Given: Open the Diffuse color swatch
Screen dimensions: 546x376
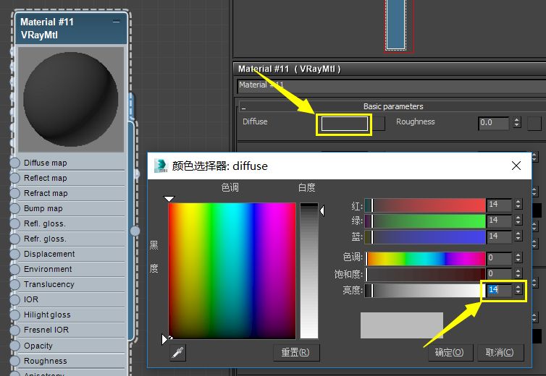Looking at the screenshot, I should [x=345, y=124].
